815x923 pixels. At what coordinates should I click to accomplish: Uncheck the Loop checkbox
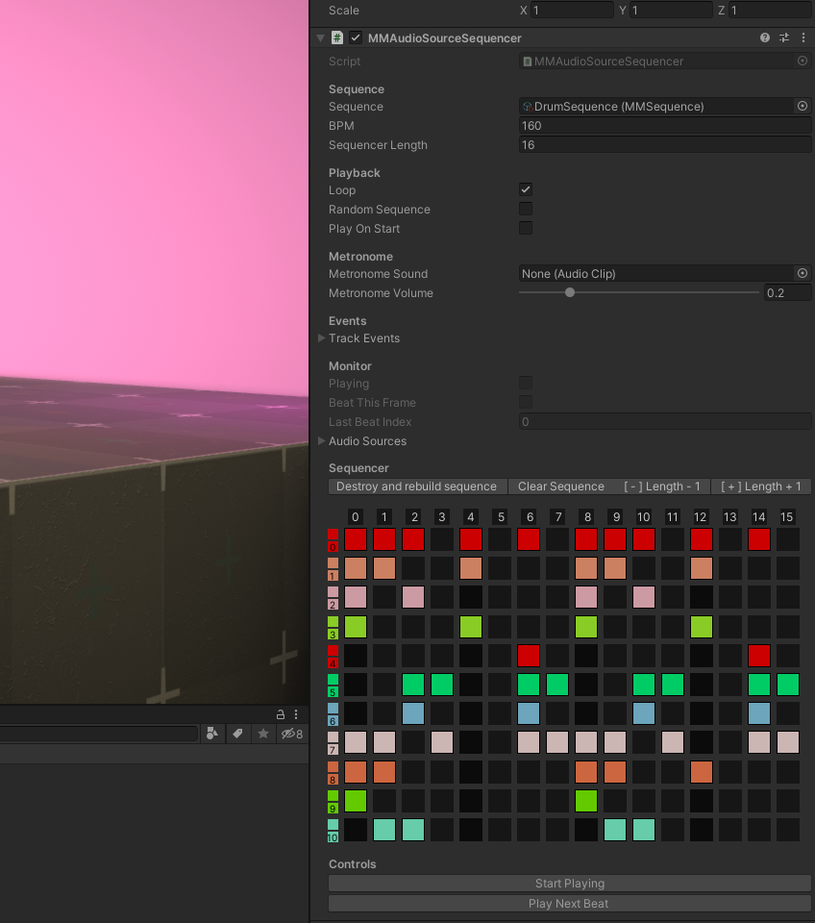[x=526, y=189]
